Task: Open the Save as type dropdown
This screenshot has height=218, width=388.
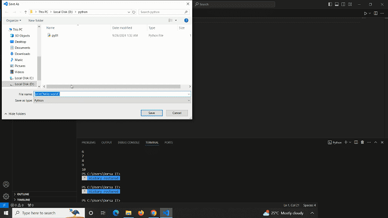Action: pos(112,100)
